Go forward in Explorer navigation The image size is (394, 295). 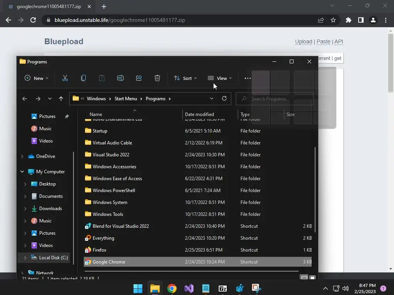(x=38, y=99)
